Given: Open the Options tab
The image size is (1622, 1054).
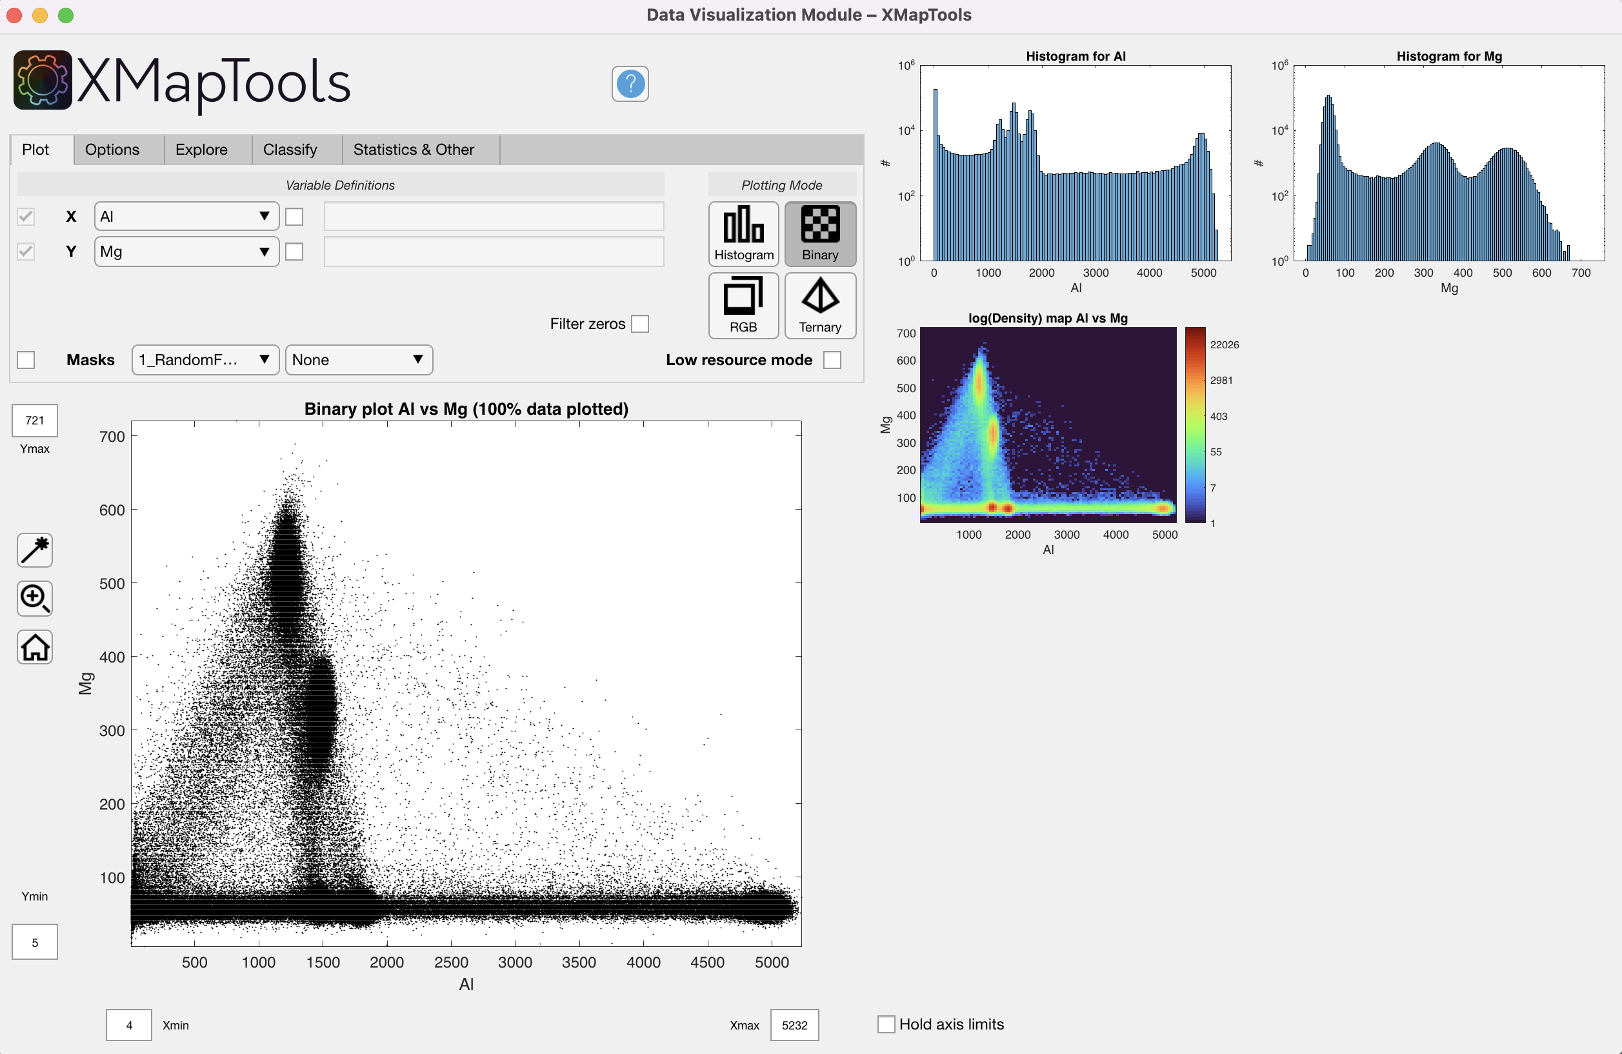Looking at the screenshot, I should click(112, 149).
